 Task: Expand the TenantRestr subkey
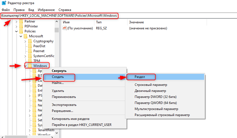(x=30, y=130)
